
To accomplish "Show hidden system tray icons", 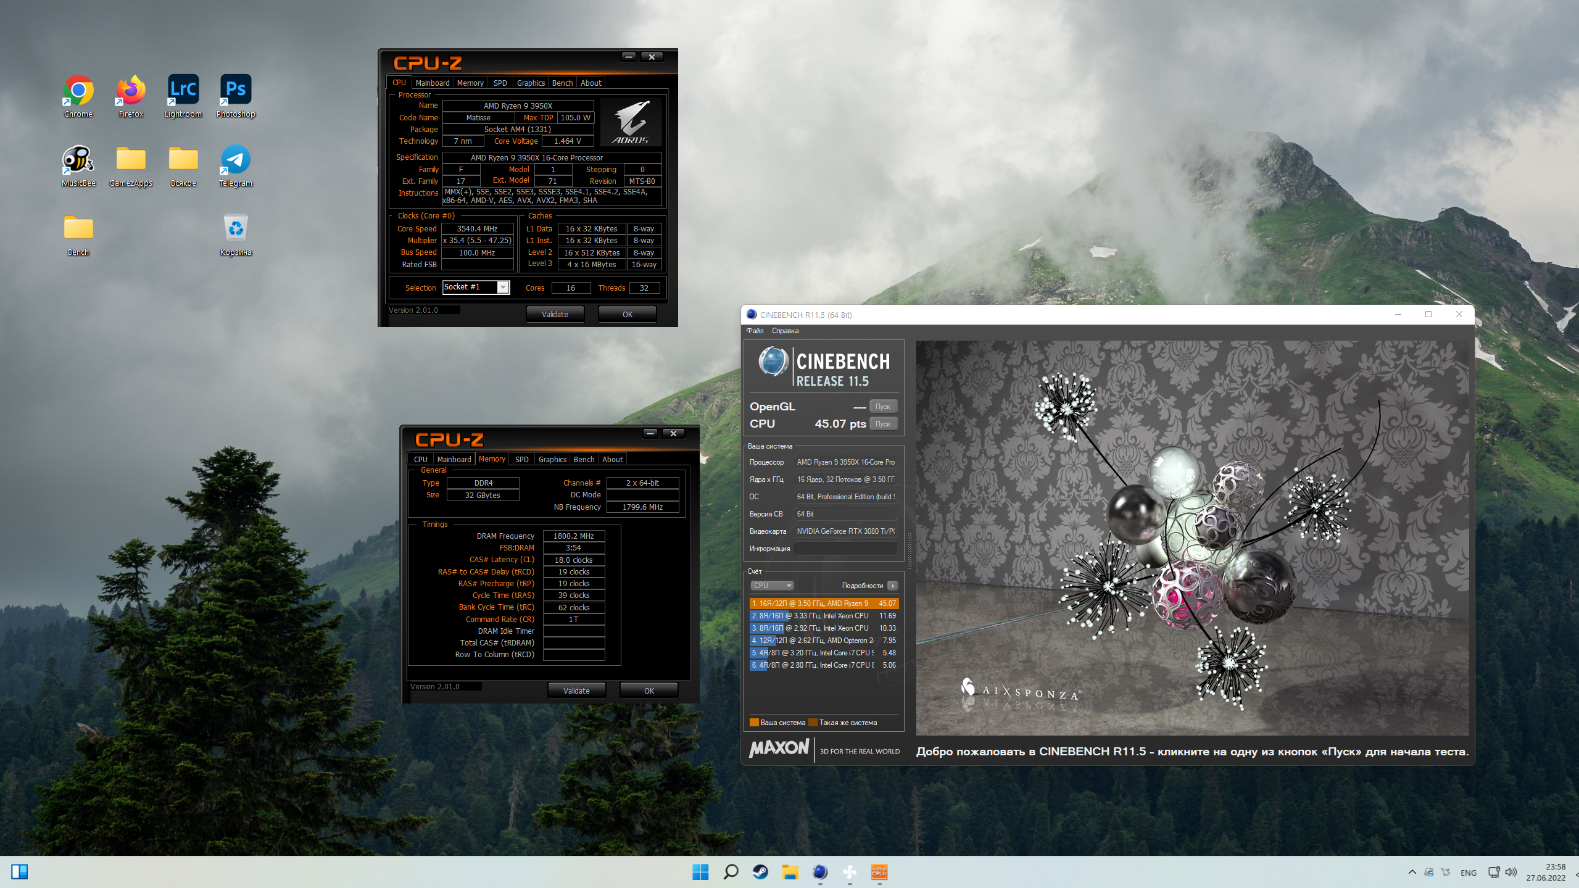I will (1412, 872).
